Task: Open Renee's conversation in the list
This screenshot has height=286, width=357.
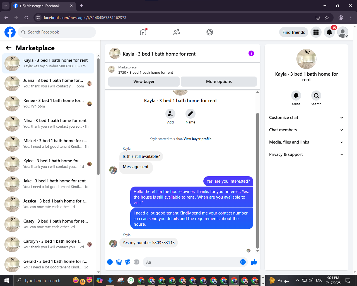Action: (48, 104)
